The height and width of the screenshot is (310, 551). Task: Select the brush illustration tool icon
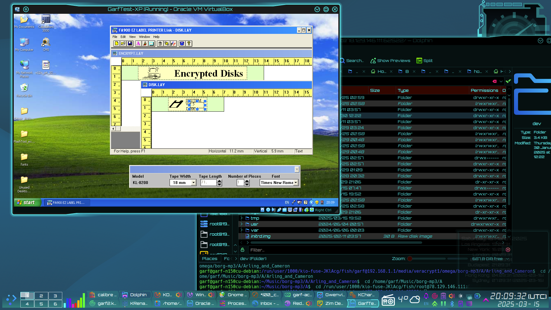click(x=145, y=44)
